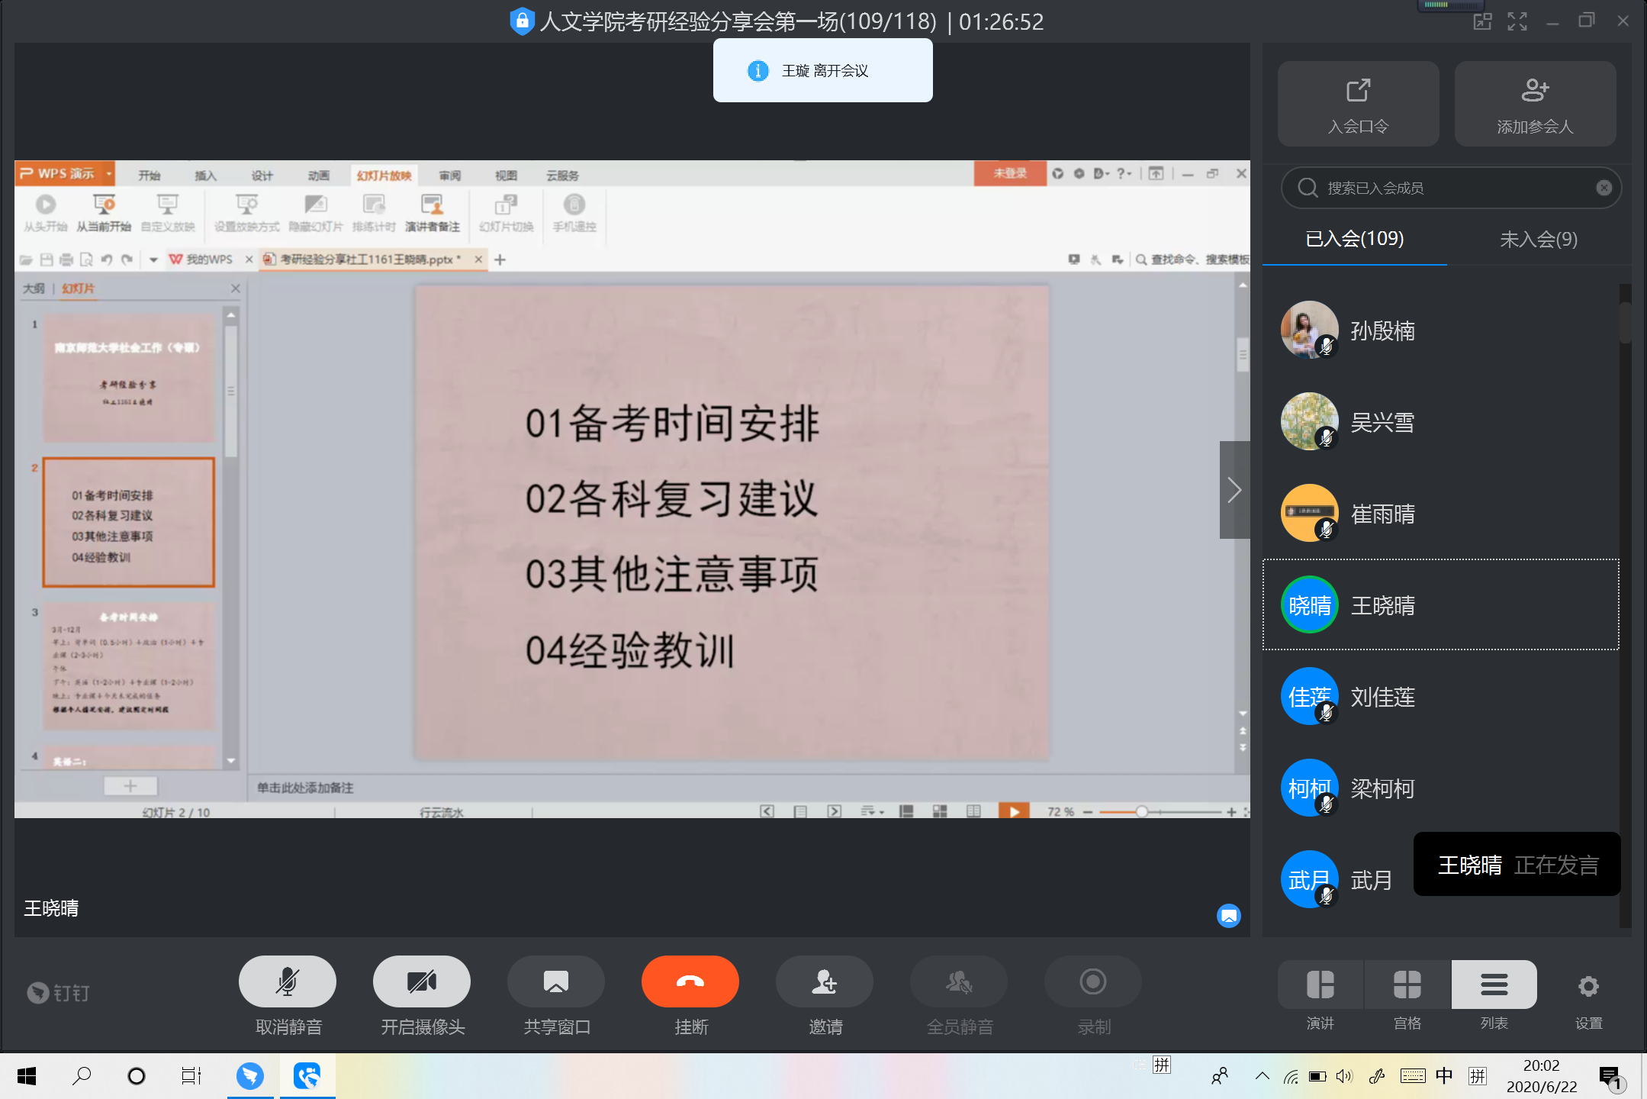Image resolution: width=1647 pixels, height=1099 pixels.
Task: Toggle mute all members (全员静音)
Action: tap(958, 981)
